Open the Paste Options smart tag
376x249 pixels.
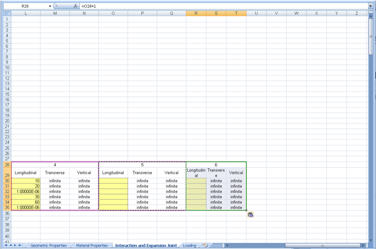click(x=250, y=214)
